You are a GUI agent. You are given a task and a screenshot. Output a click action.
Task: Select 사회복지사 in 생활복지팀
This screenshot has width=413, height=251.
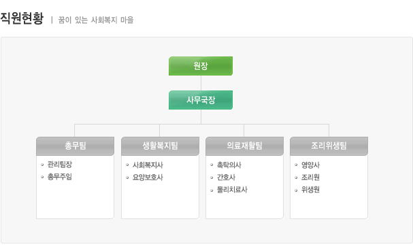click(x=148, y=165)
